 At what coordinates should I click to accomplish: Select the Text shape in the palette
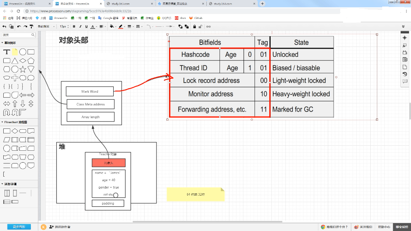point(7,52)
